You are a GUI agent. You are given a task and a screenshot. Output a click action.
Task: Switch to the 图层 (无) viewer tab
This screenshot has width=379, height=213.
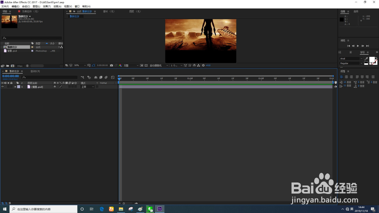point(135,11)
